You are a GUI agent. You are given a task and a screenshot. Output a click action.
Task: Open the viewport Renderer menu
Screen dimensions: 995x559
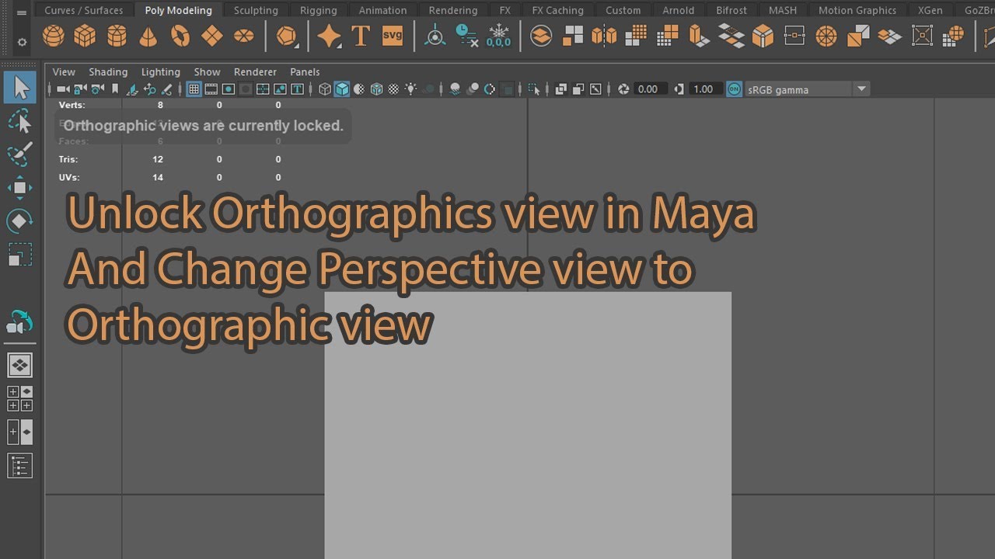pyautogui.click(x=255, y=71)
